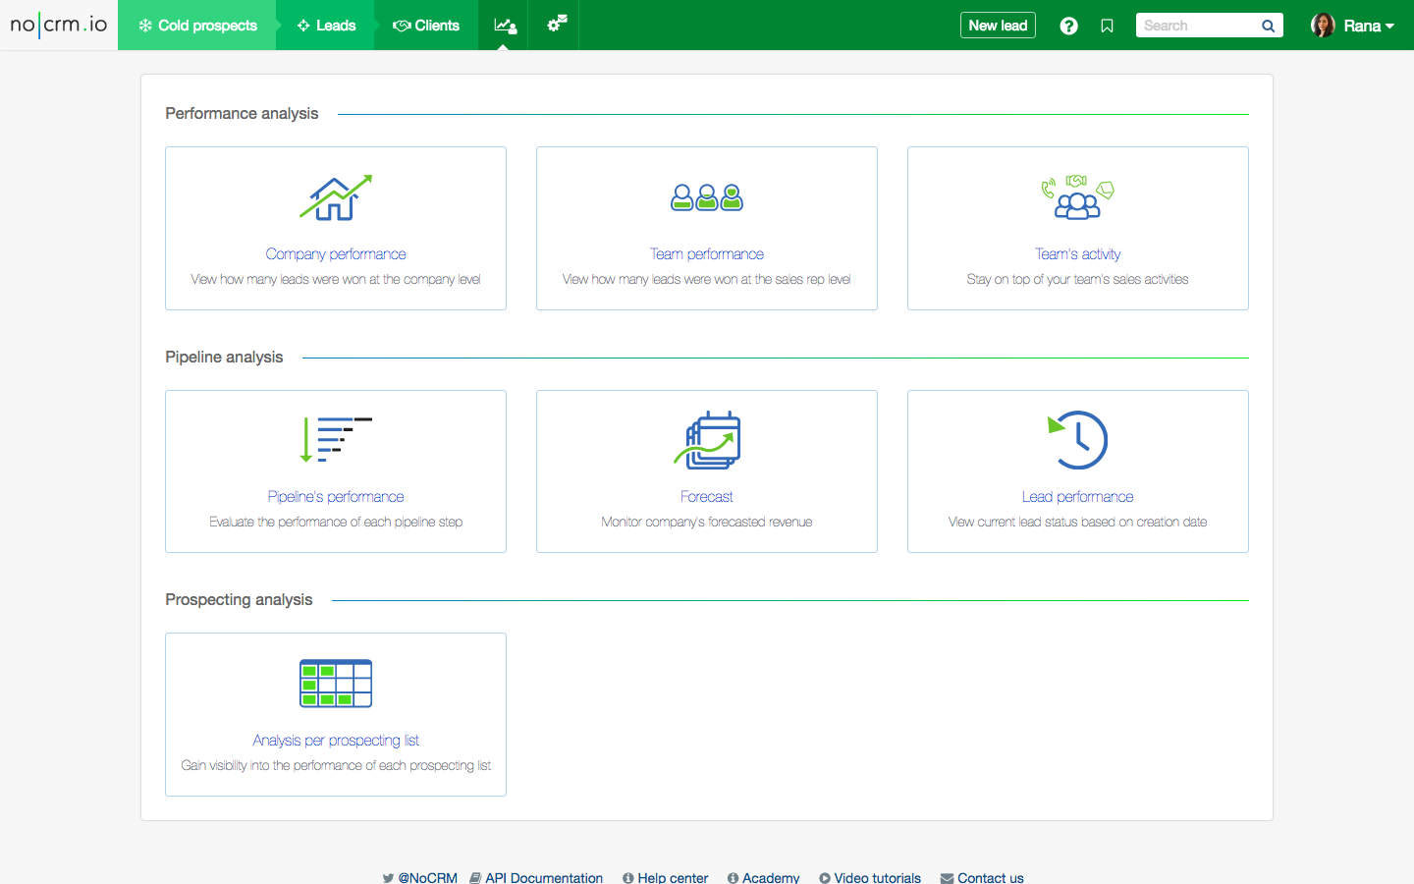Image resolution: width=1414 pixels, height=884 pixels.
Task: Select the statistics chart icon in the navbar
Action: point(504,25)
